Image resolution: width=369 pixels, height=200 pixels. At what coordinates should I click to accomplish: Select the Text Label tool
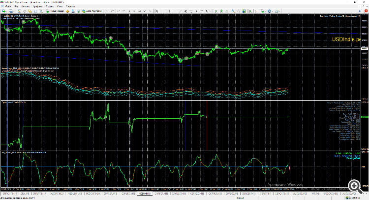(202, 11)
